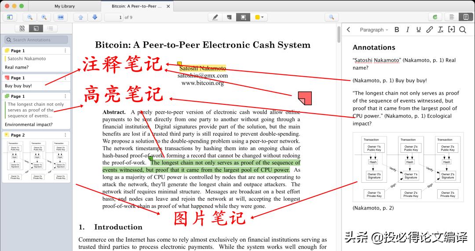Open the Paragraph style dropdown
The width and height of the screenshot is (475, 251).
pyautogui.click(x=374, y=30)
